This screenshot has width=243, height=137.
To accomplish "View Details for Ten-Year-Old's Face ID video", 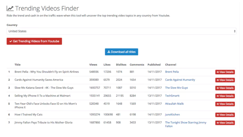I will point(225,104).
